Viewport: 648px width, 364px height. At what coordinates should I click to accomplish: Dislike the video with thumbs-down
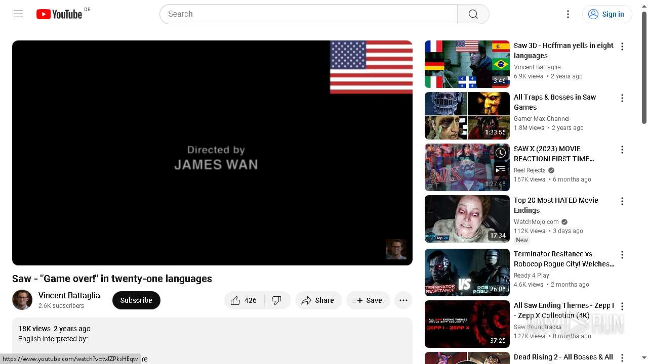click(x=277, y=300)
